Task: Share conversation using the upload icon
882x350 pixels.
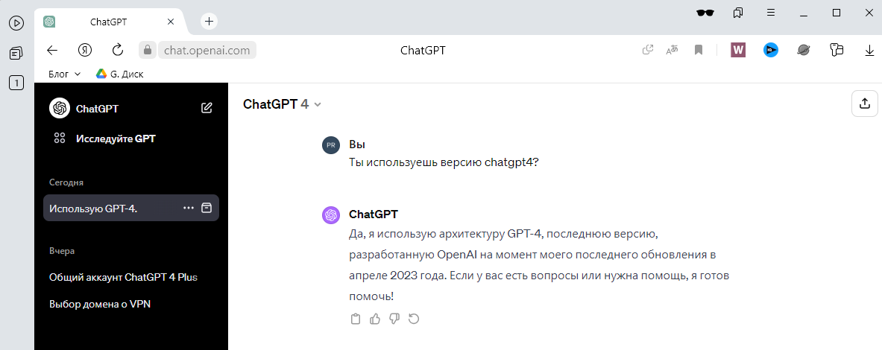Action: click(x=865, y=104)
